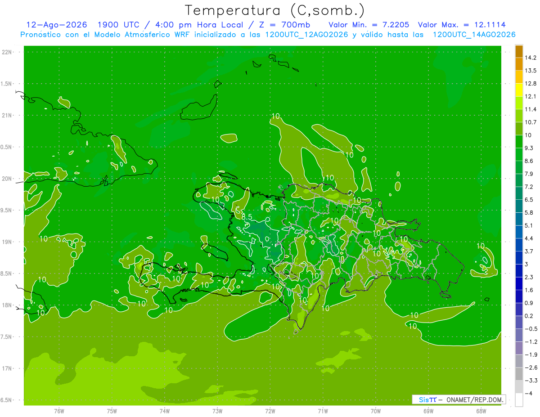Click the '9.3' colorbar value
This screenshot has width=540, height=417.
(529, 148)
